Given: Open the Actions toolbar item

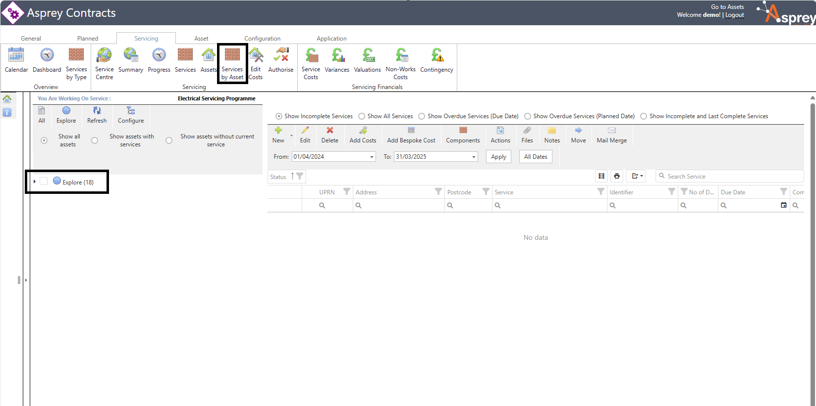Looking at the screenshot, I should click(x=500, y=135).
